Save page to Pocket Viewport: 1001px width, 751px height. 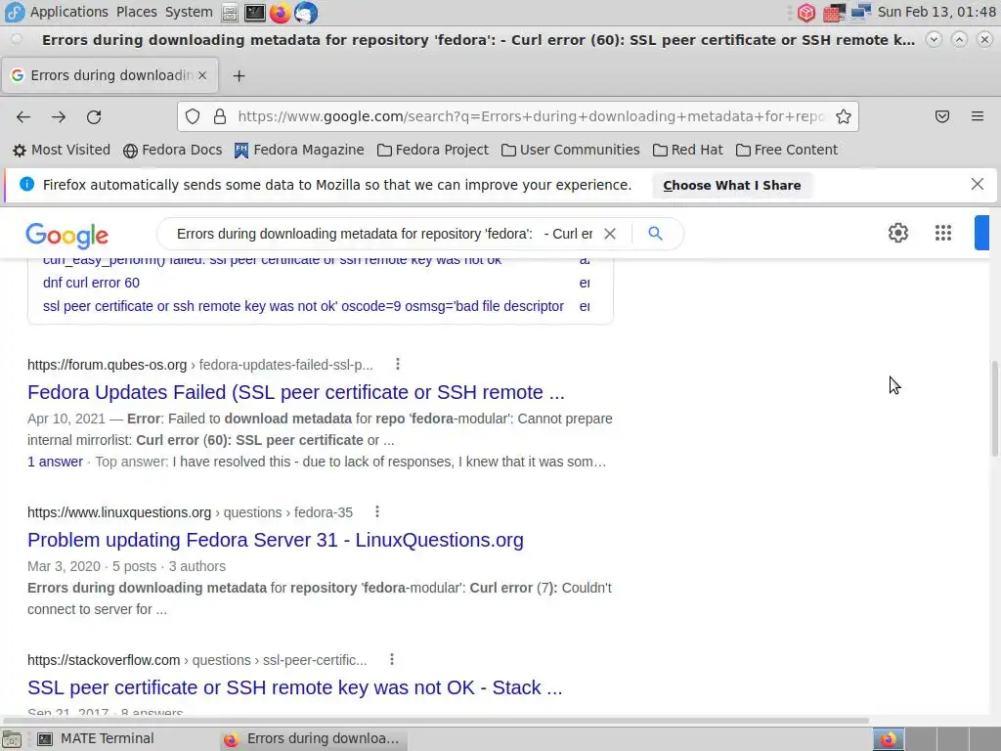pyautogui.click(x=942, y=116)
